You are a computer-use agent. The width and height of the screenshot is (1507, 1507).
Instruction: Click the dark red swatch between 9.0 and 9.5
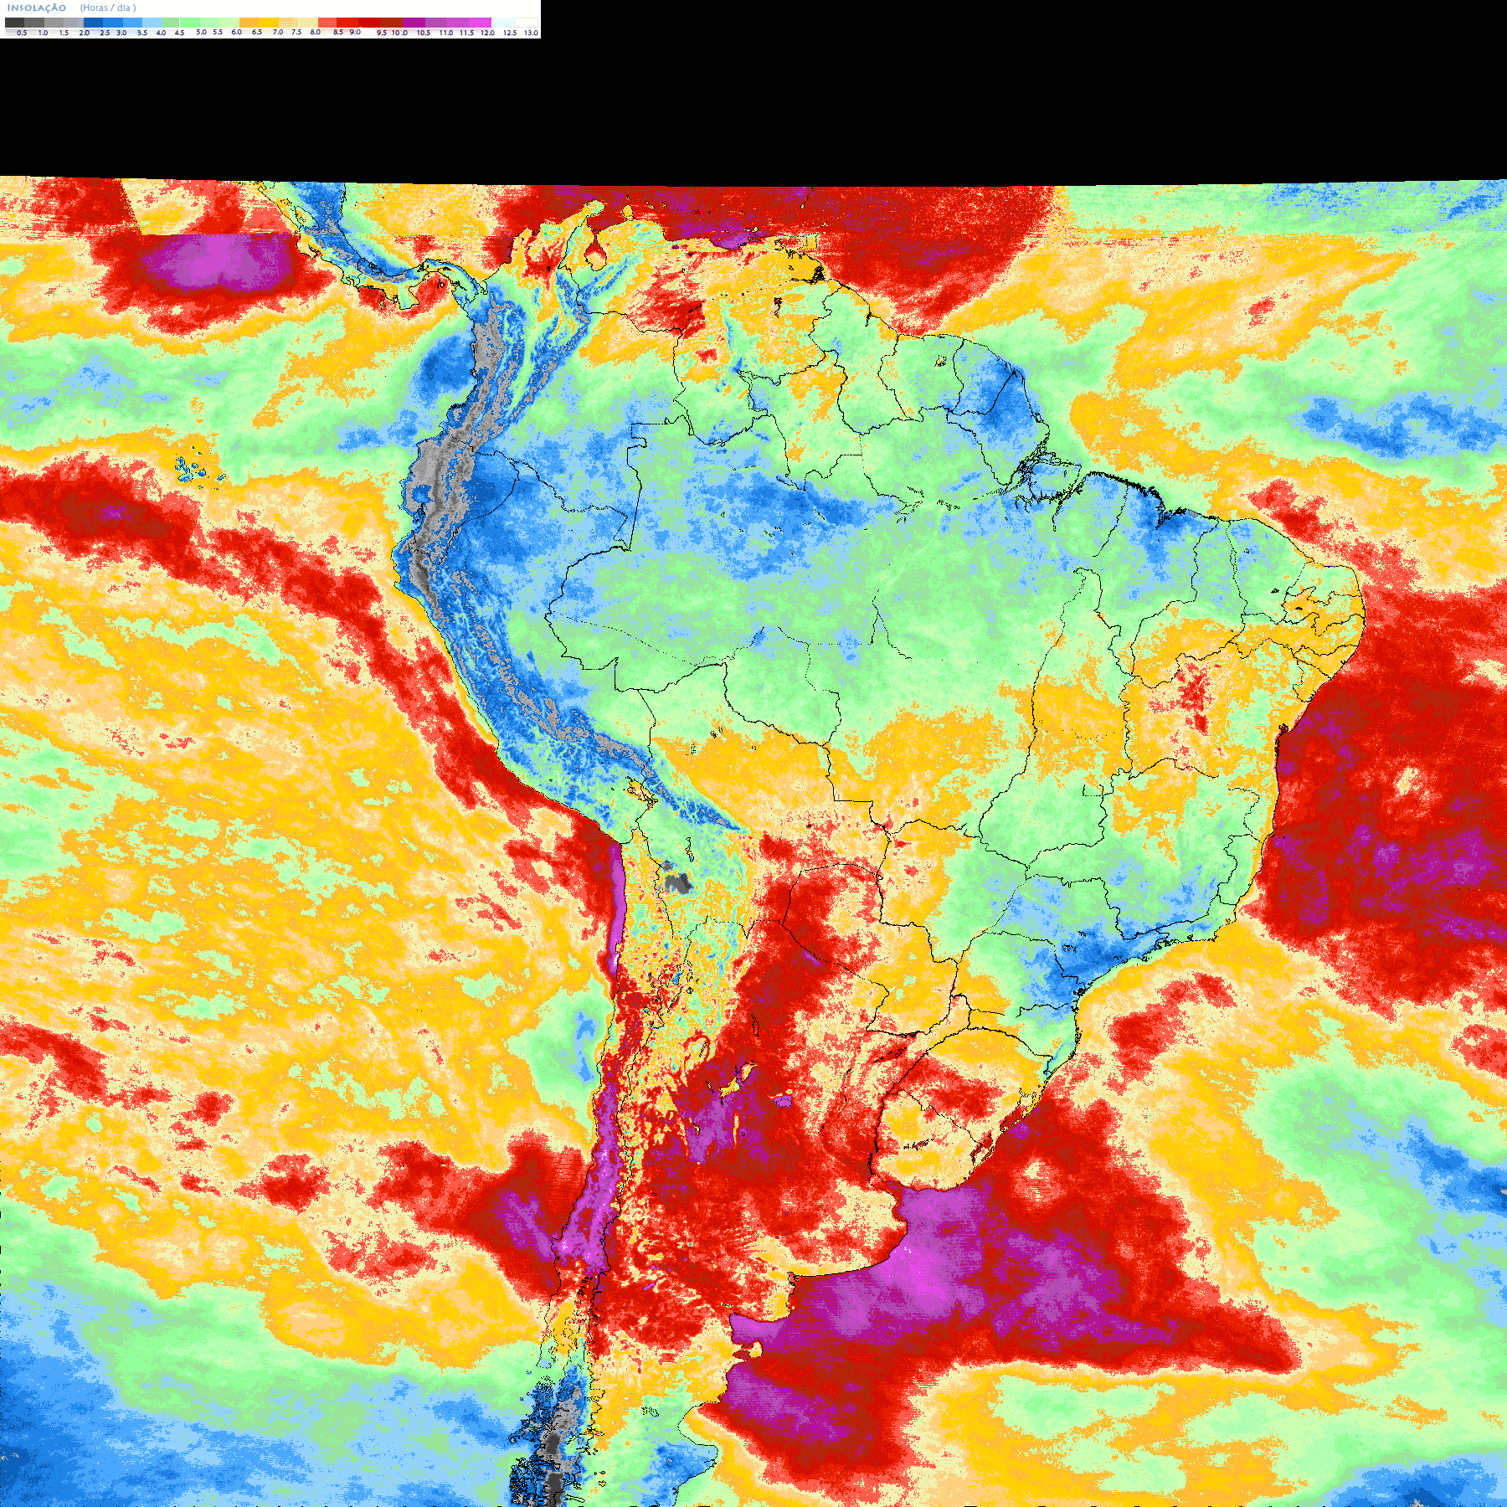pyautogui.click(x=369, y=23)
